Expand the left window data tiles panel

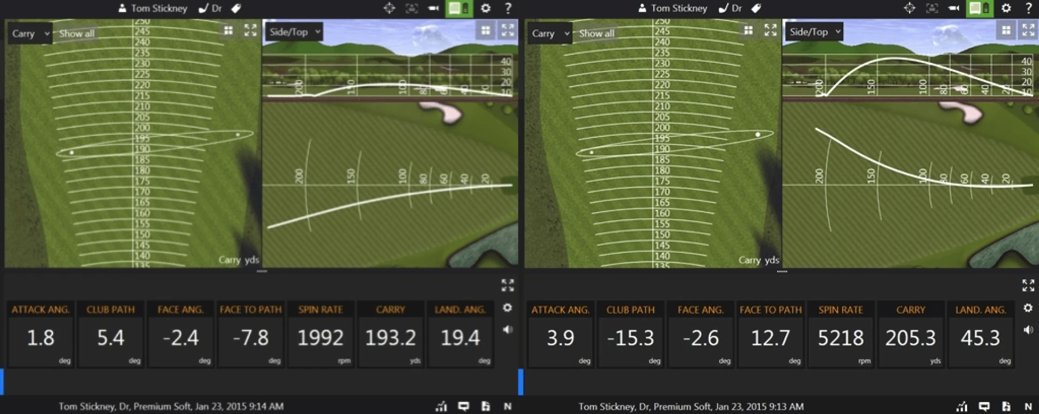(508, 285)
